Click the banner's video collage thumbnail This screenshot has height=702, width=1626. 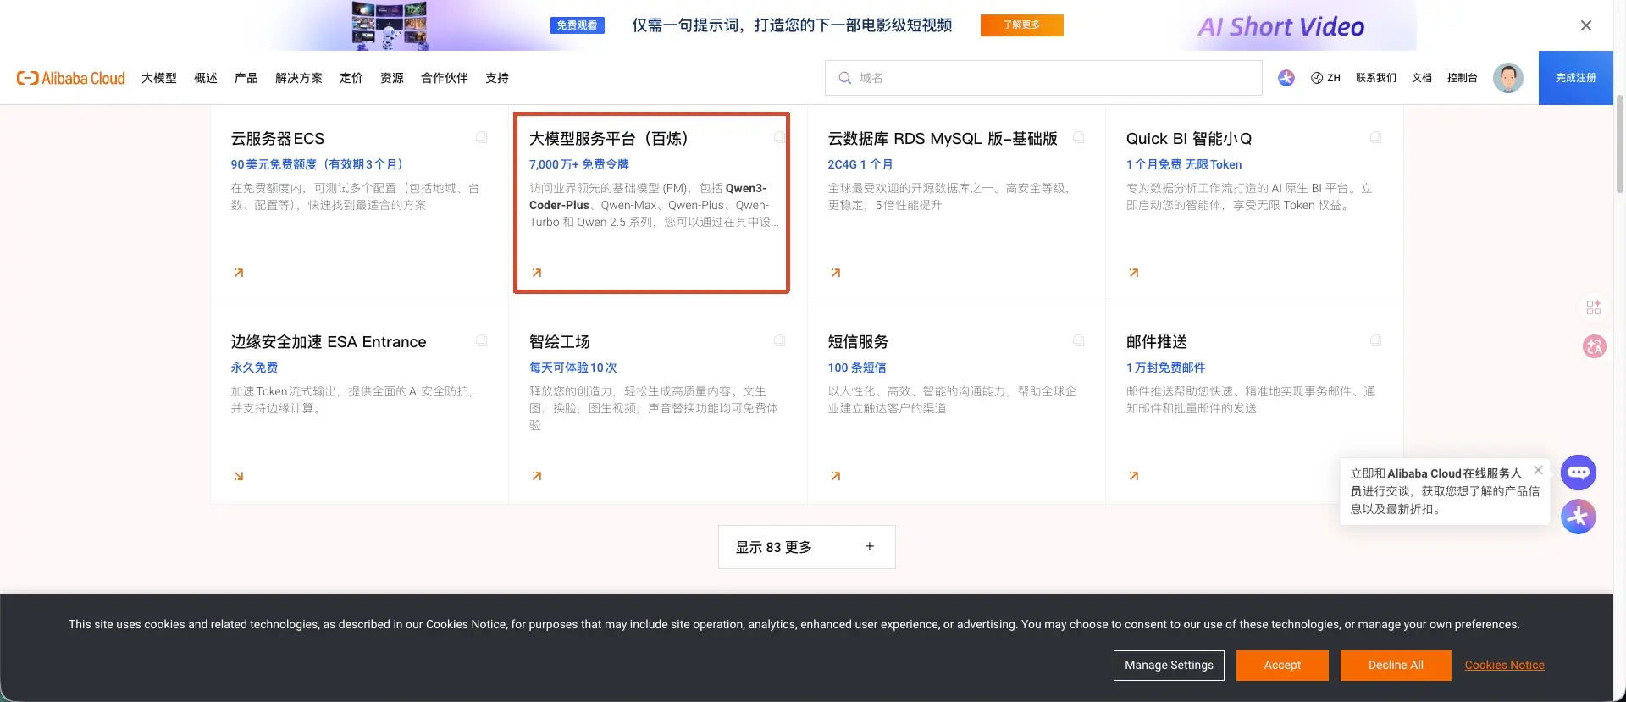pos(390,25)
